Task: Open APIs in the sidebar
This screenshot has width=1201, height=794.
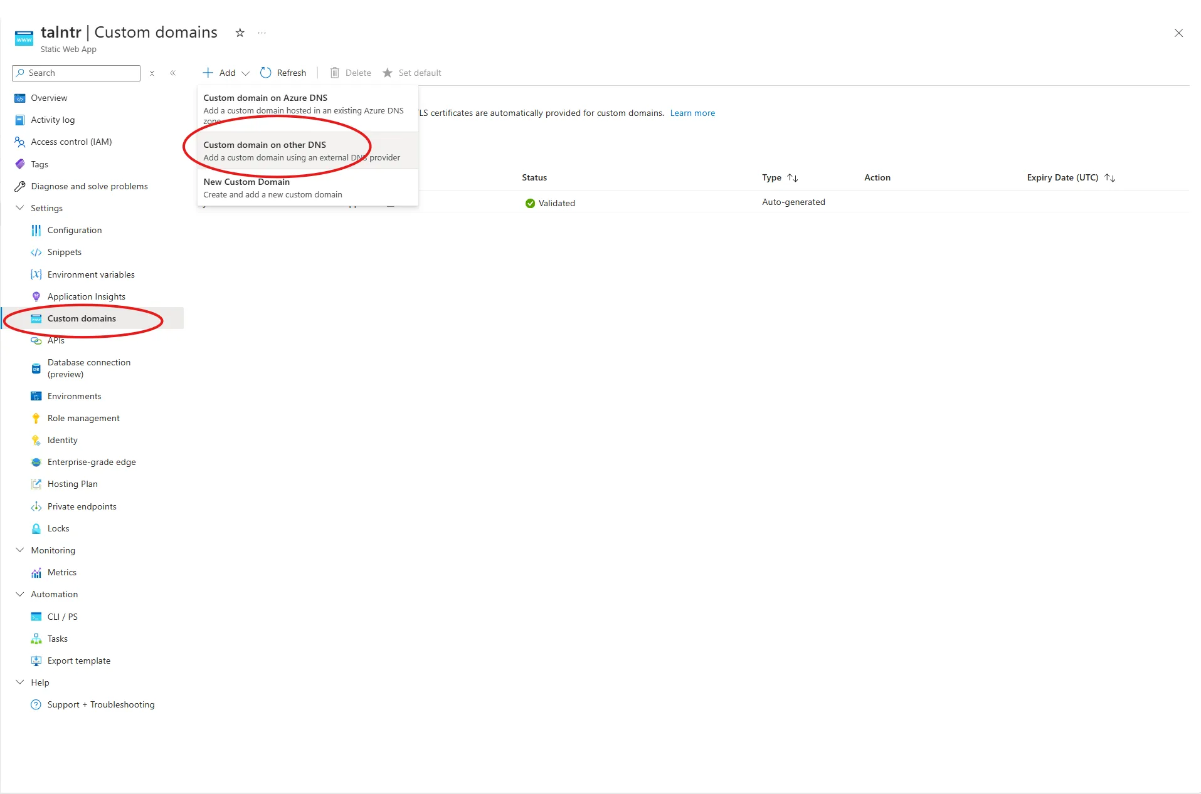Action: [x=56, y=340]
